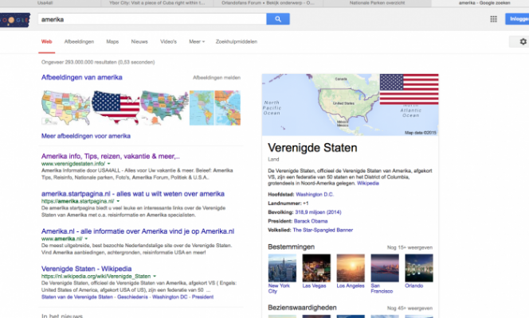Switch to the Orlandofans Forum browser tab

(x=268, y=2)
